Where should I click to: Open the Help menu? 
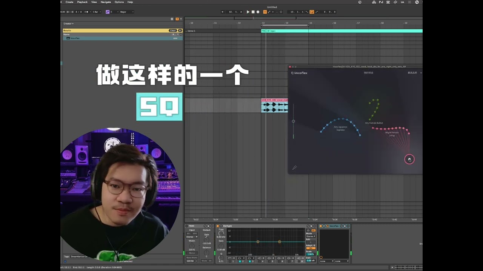tap(130, 2)
